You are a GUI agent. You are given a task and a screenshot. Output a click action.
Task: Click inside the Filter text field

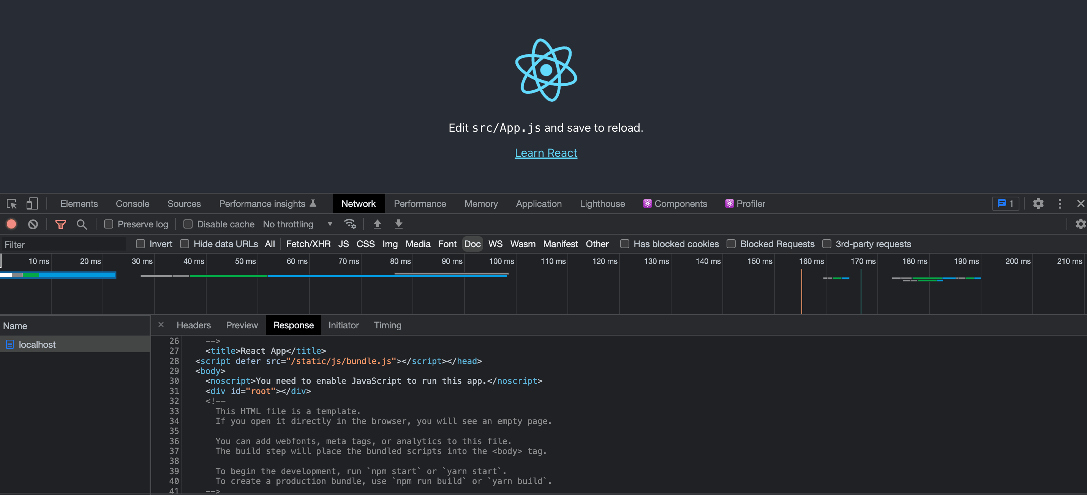point(63,244)
